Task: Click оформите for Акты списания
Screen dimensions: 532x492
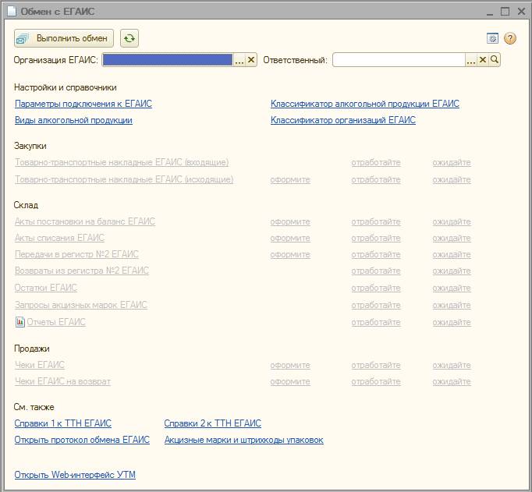Action: (x=290, y=239)
